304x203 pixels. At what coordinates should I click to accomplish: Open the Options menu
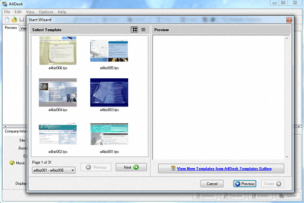pyautogui.click(x=46, y=12)
